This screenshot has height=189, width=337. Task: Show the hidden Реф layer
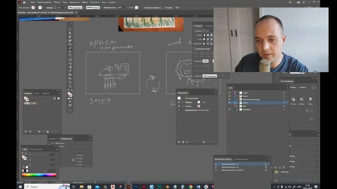point(230,106)
